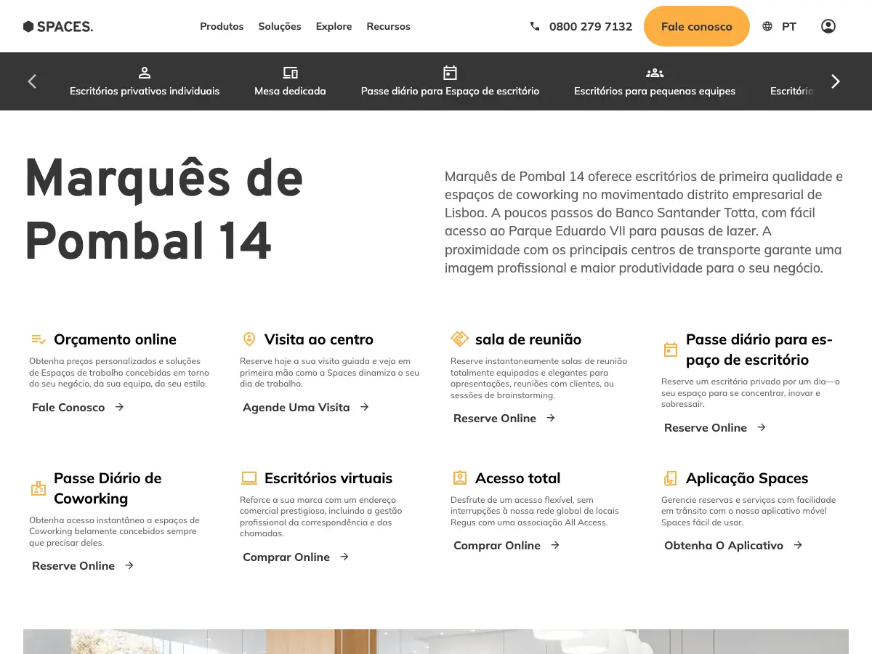Click arrow icon next to Fale Conosco
This screenshot has width=872, height=654.
click(x=119, y=407)
